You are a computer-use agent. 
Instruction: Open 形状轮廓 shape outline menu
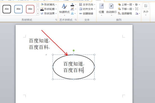pos(49,9)
